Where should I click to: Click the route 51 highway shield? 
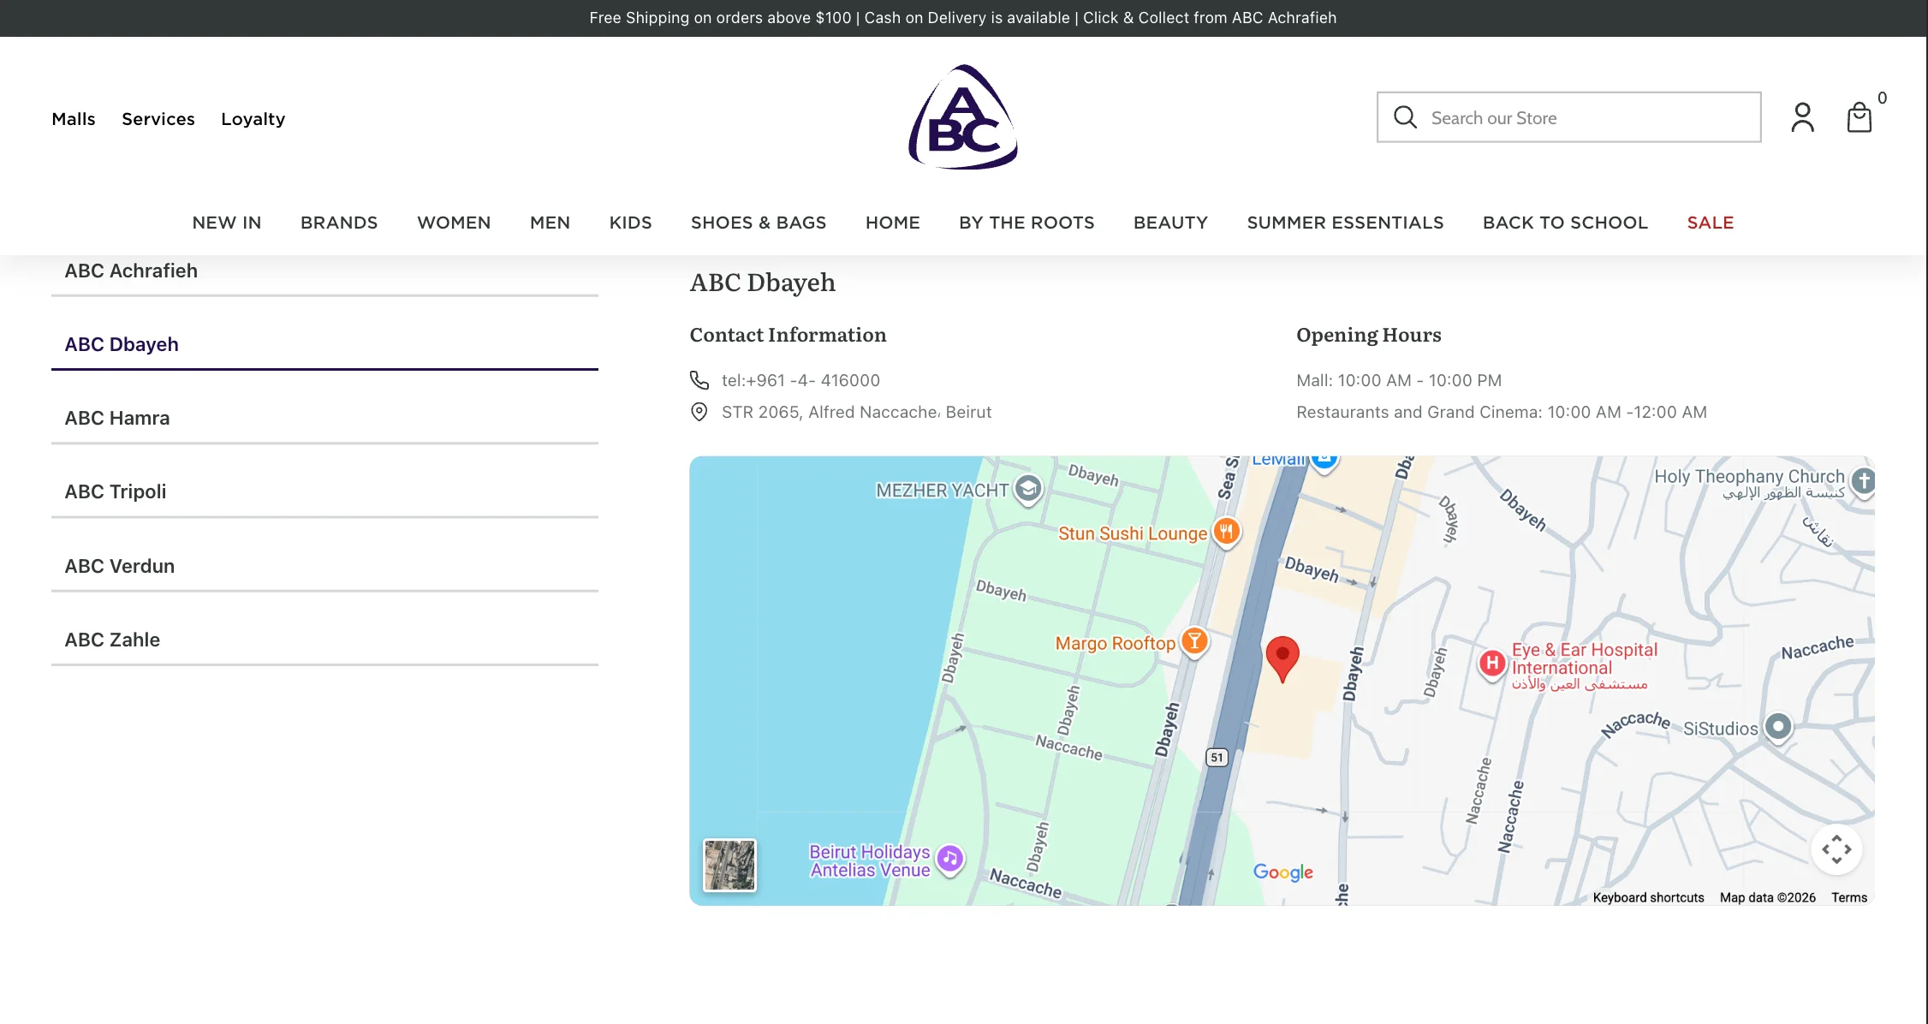coord(1217,757)
